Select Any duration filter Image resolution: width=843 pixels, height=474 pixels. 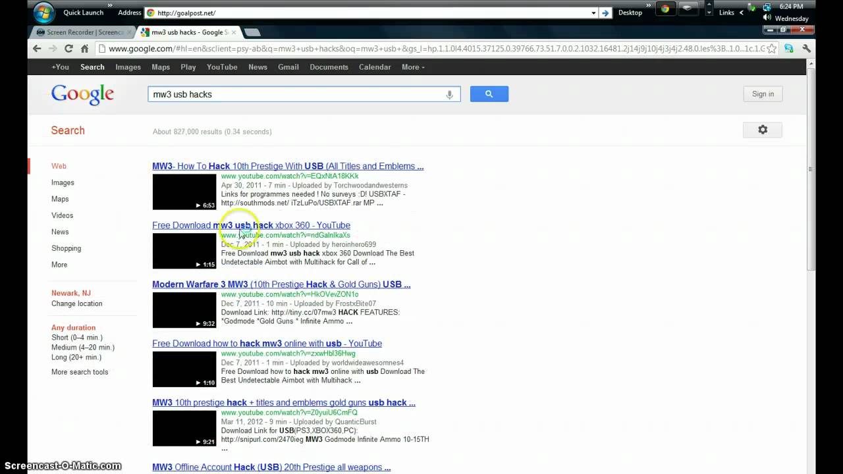tap(73, 327)
